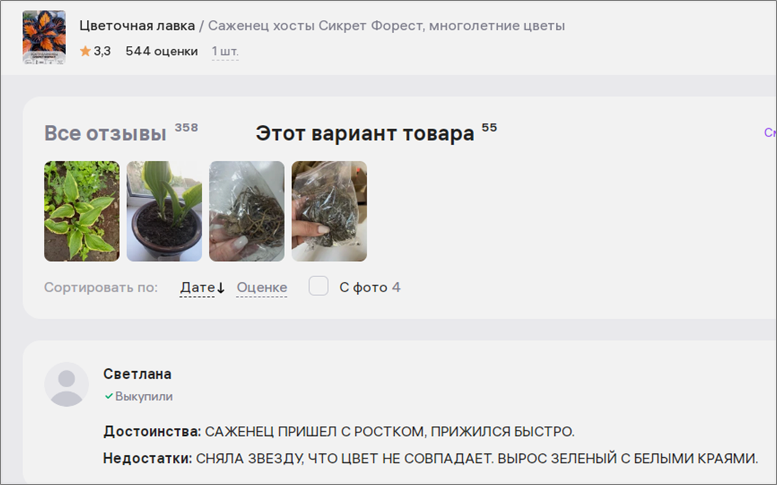Image resolution: width=777 pixels, height=485 pixels.
Task: Open the 544 оценки ratings count
Action: (162, 51)
